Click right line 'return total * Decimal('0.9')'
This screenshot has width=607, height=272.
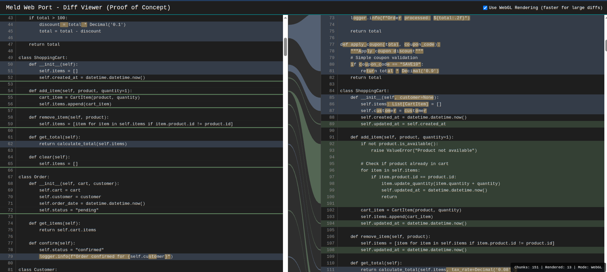point(400,71)
